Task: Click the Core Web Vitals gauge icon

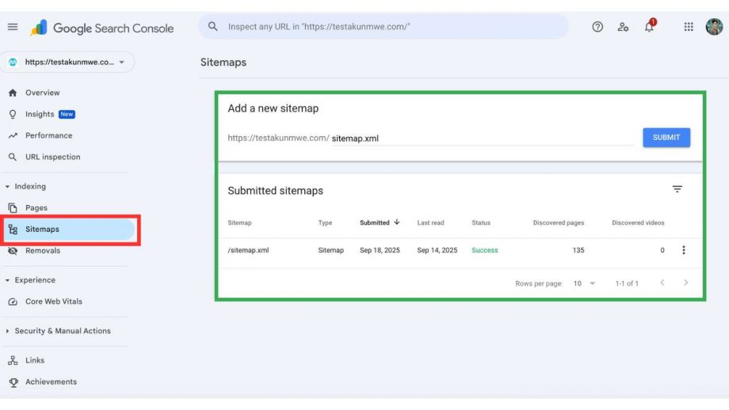Action: [13, 302]
